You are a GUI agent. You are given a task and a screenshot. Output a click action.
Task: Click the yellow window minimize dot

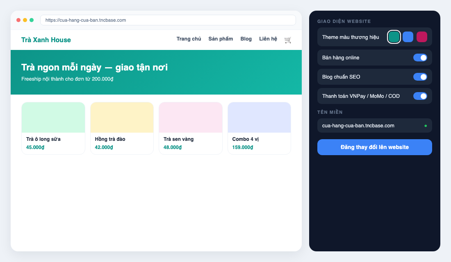point(25,20)
